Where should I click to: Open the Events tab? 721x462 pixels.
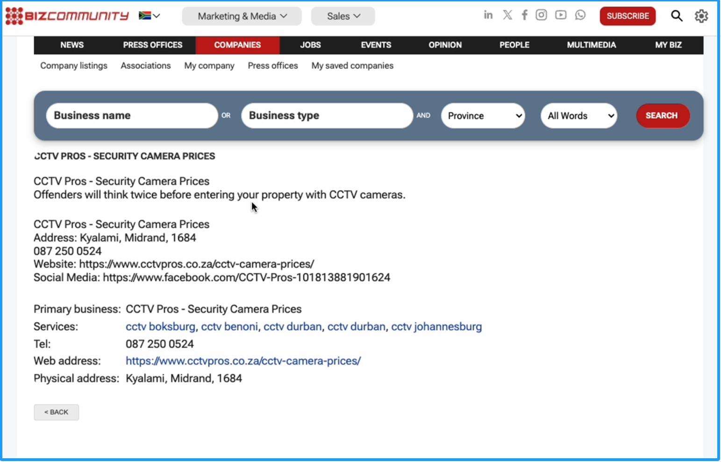376,45
